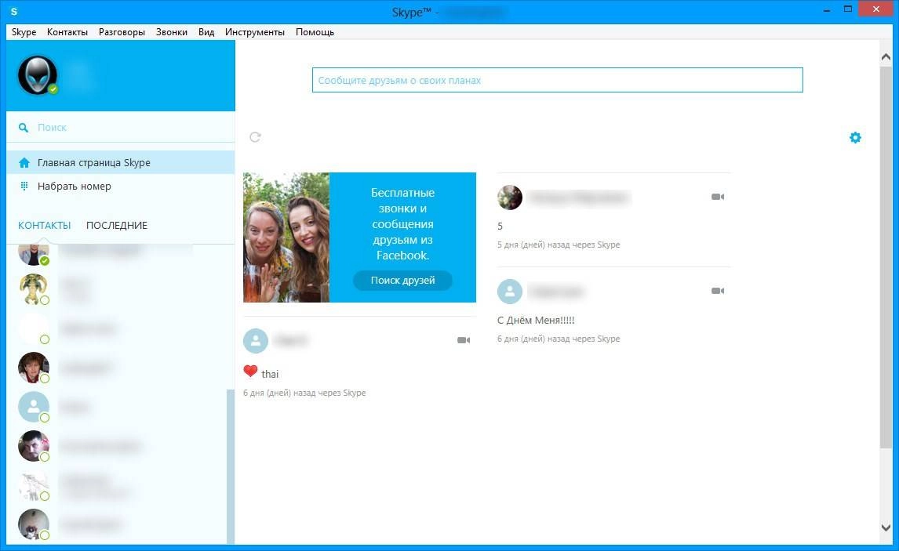Refresh the home feed

tap(255, 137)
